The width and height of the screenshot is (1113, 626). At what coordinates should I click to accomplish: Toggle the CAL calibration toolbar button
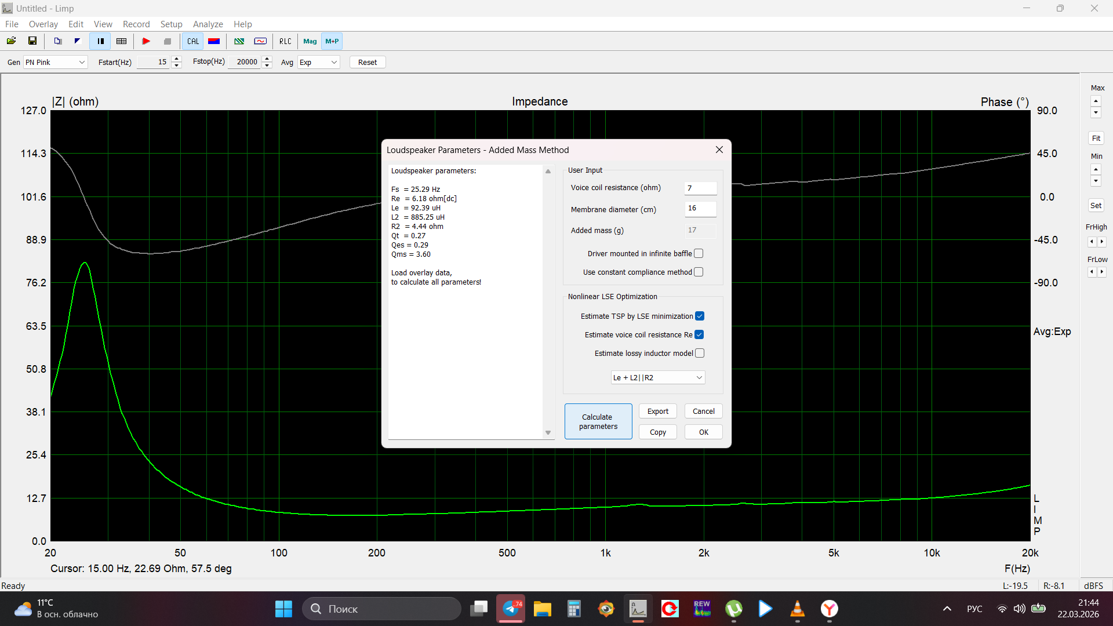point(193,41)
